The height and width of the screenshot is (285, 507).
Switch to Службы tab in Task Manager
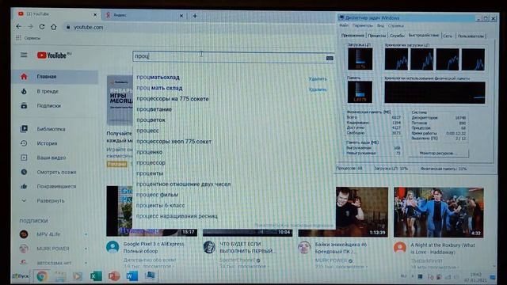(397, 36)
